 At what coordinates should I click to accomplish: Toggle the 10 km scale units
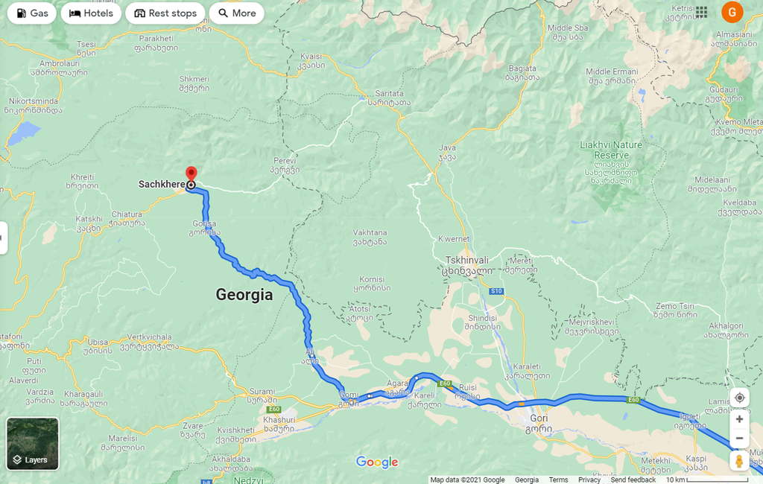coord(707,480)
